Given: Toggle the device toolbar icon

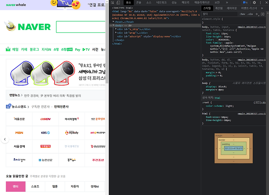Looking at the screenshot, I should tap(118, 3).
